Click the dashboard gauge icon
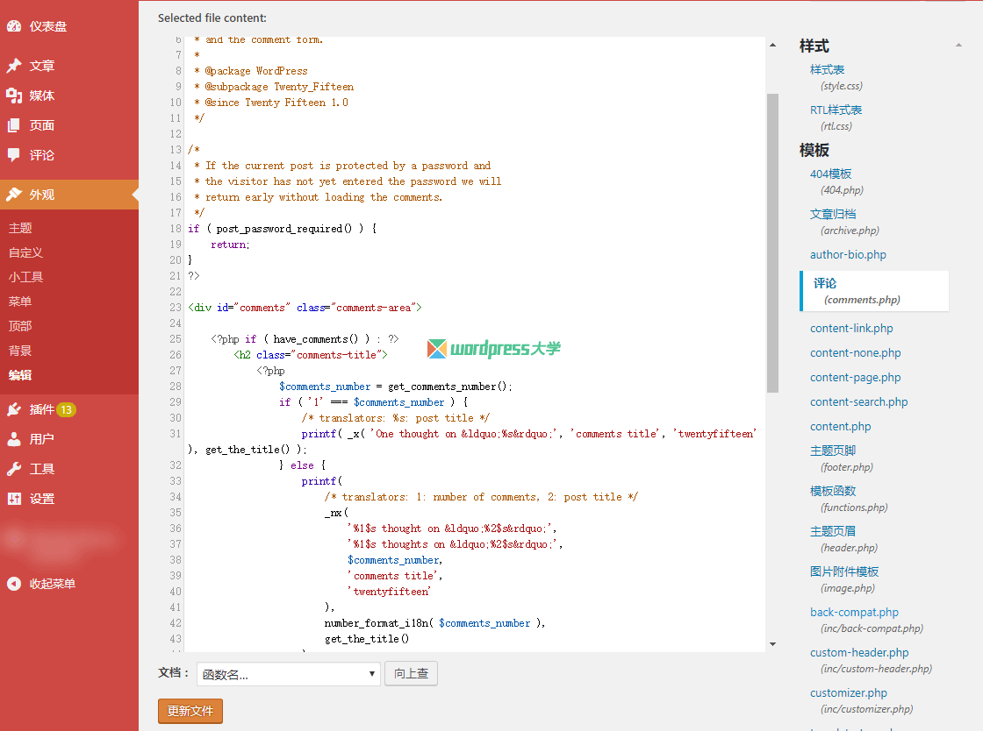Image resolution: width=983 pixels, height=731 pixels. [x=14, y=26]
